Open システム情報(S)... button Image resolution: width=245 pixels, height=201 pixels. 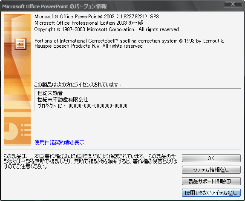[x=211, y=169]
